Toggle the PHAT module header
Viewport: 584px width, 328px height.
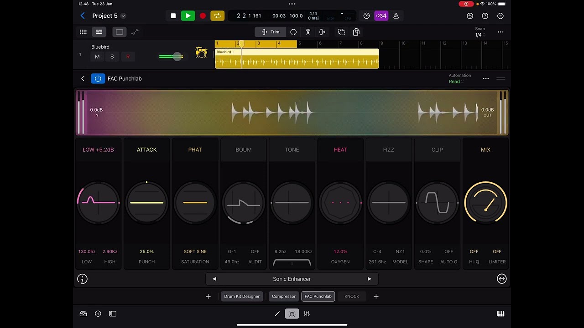pos(195,149)
